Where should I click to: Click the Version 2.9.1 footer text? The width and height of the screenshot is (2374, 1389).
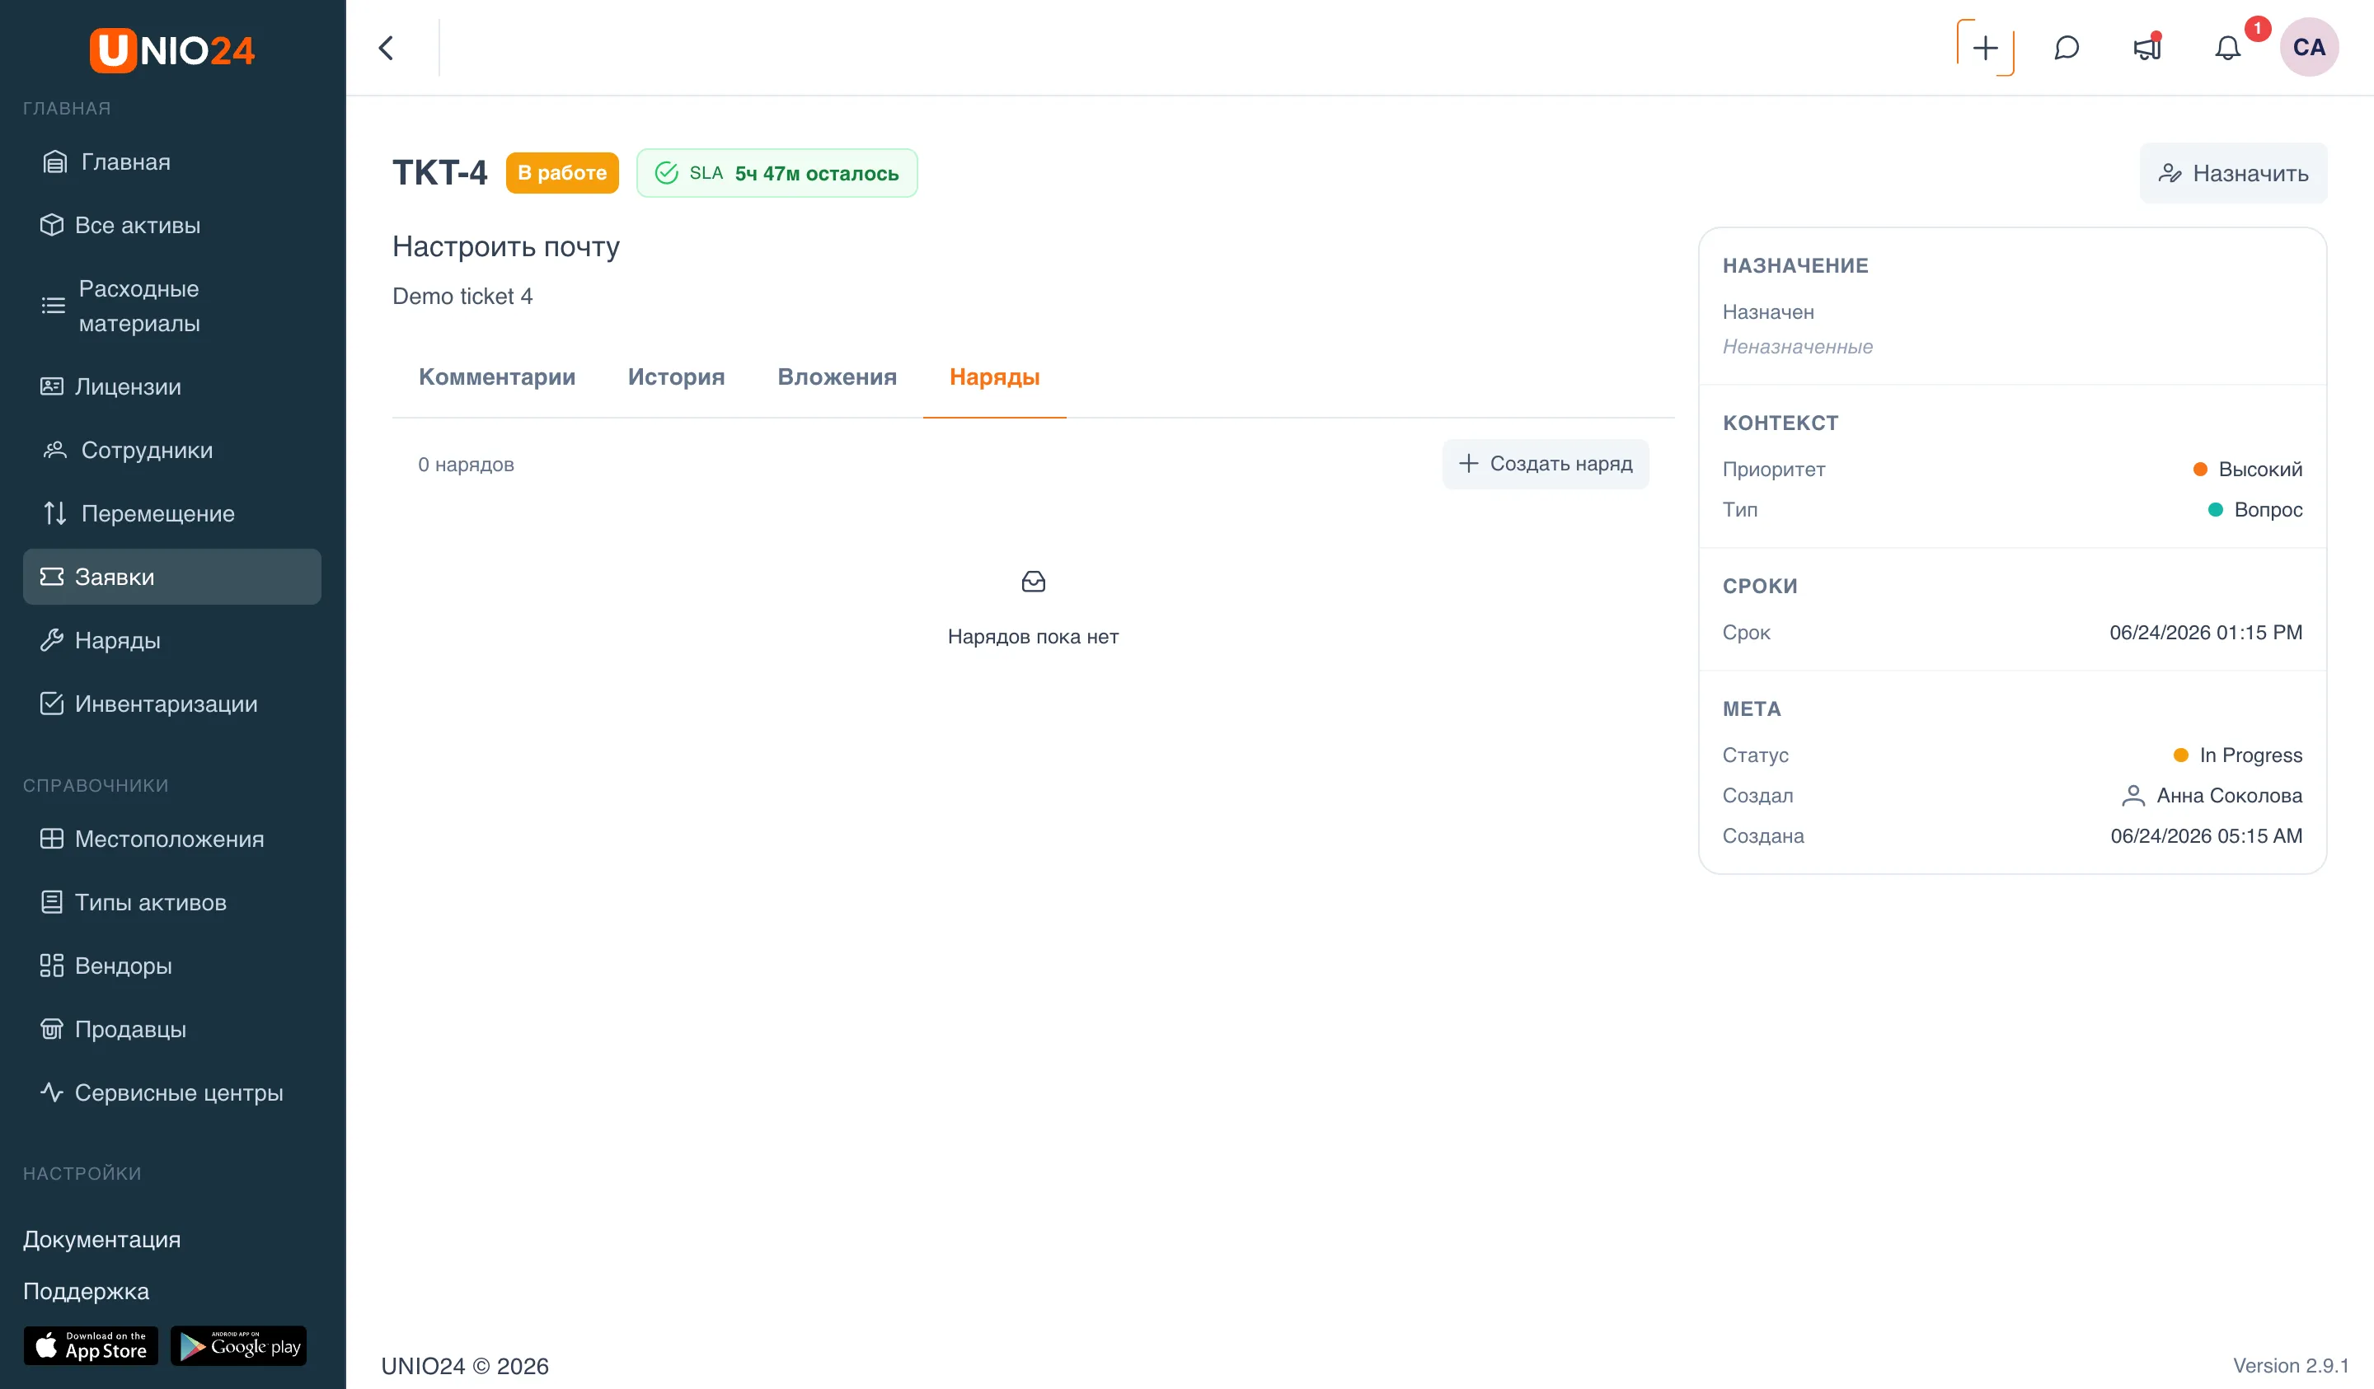[x=2290, y=1365]
